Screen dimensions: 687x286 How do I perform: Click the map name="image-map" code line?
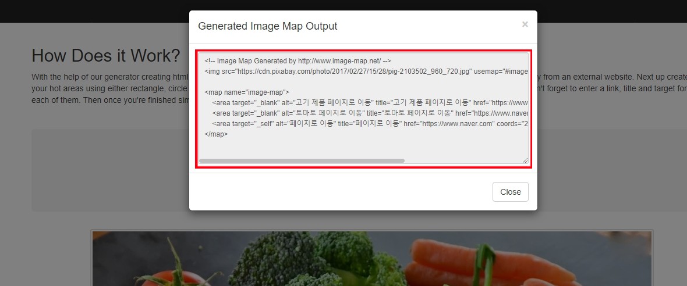point(247,92)
